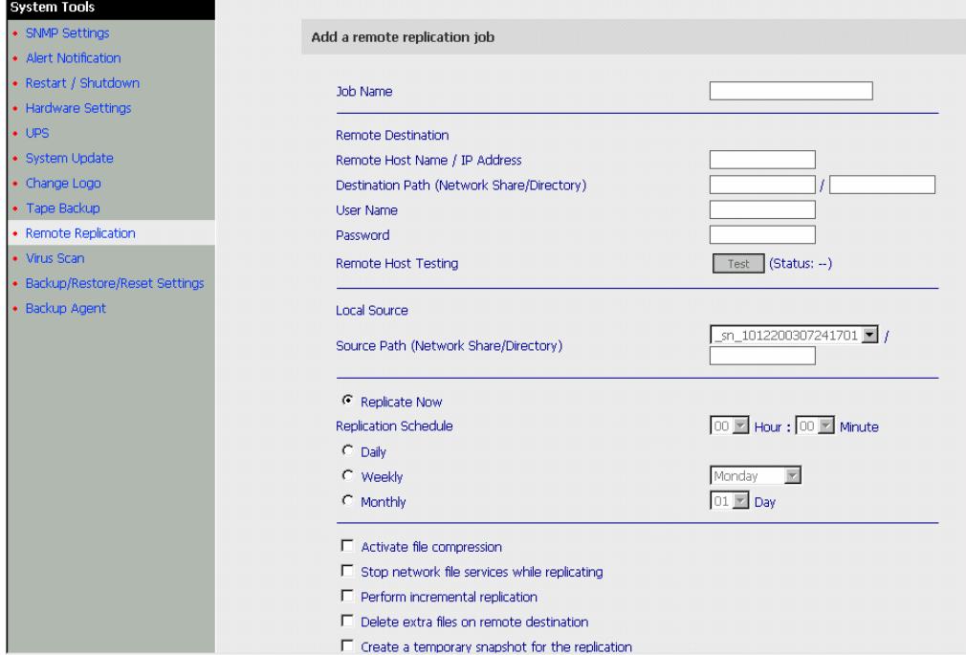Open System Update page
The image size is (966, 655).
pyautogui.click(x=69, y=159)
